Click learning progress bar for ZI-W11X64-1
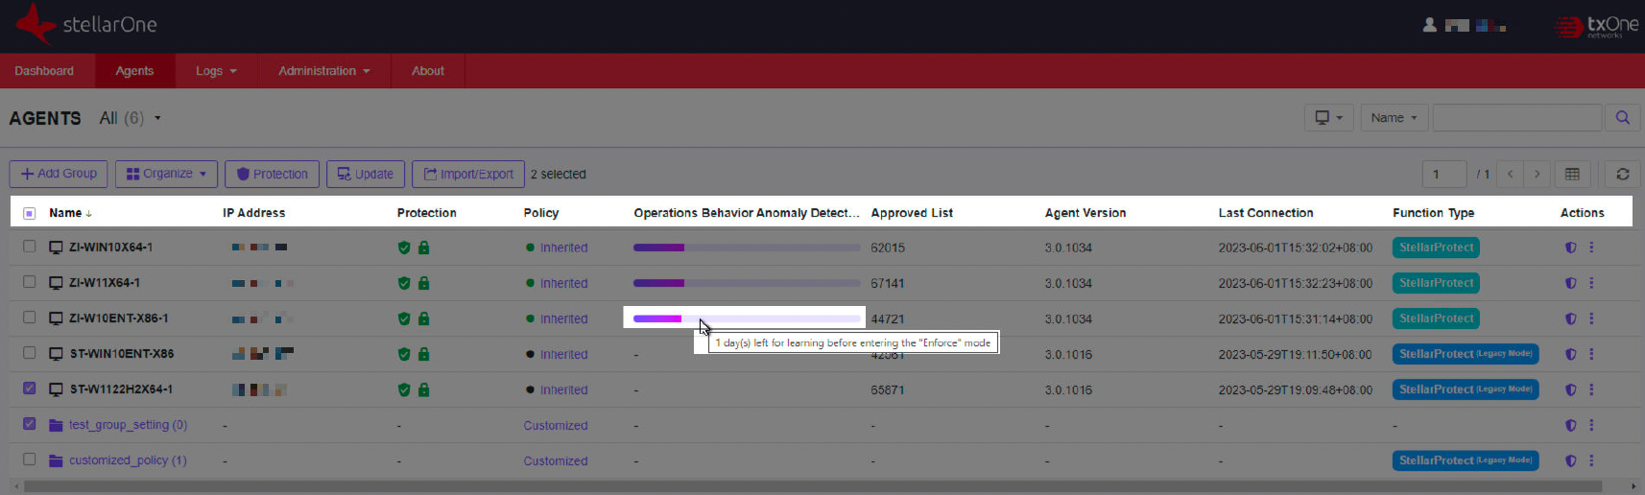This screenshot has height=495, width=1645. coord(747,283)
